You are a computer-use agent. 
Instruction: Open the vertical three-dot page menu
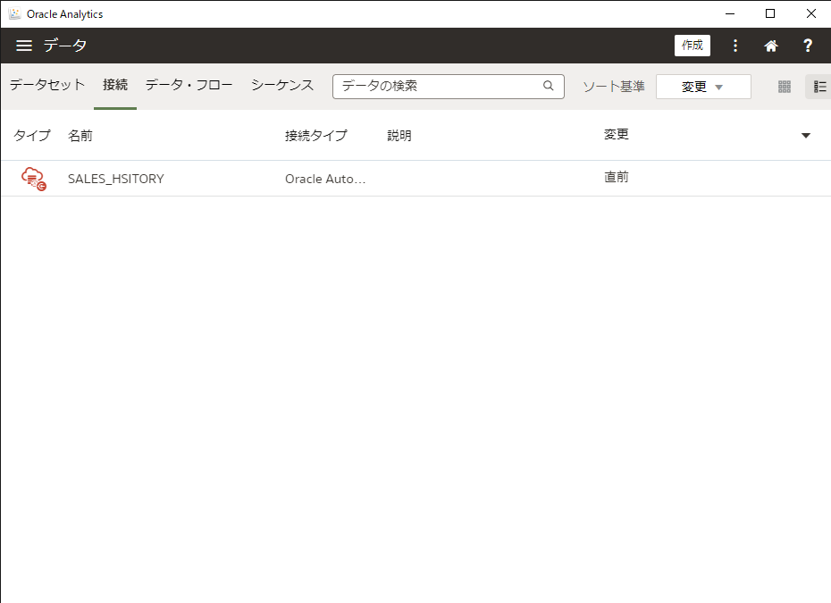point(735,46)
